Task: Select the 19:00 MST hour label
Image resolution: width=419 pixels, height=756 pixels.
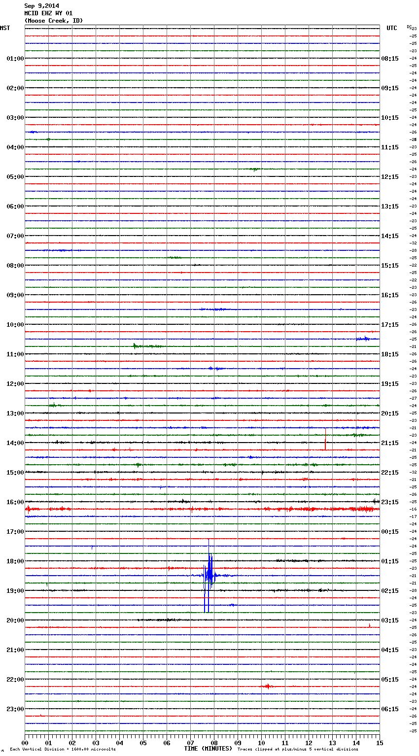Action: 15,591
